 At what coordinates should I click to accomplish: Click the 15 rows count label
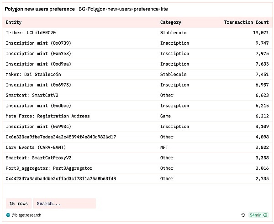click(x=19, y=204)
